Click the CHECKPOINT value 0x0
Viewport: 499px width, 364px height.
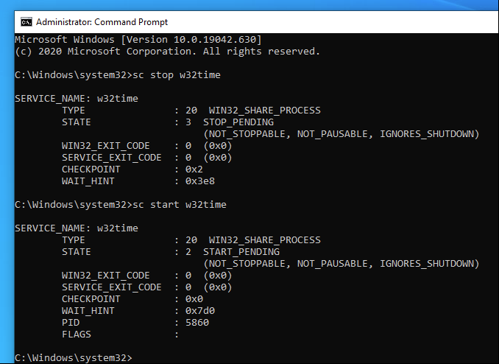coord(194,299)
